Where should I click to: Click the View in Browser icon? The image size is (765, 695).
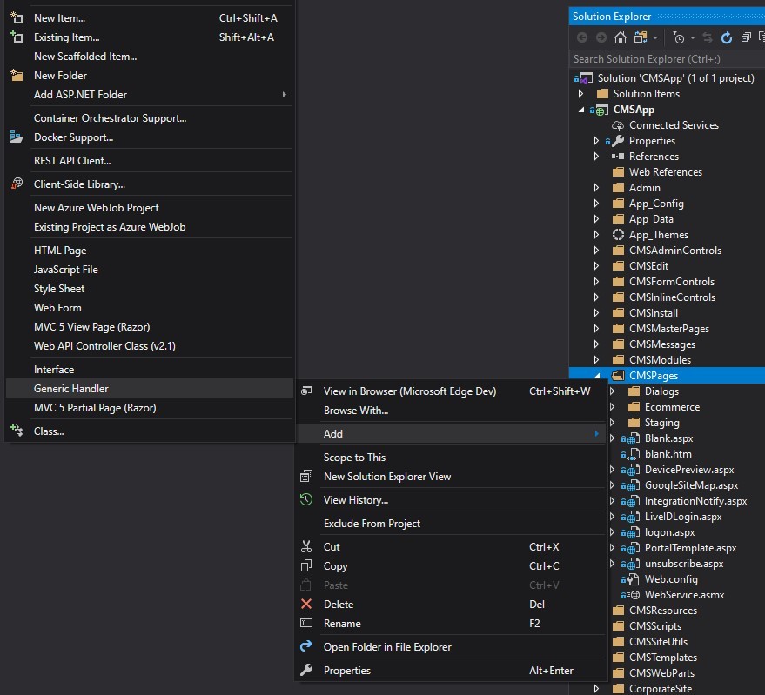point(306,391)
